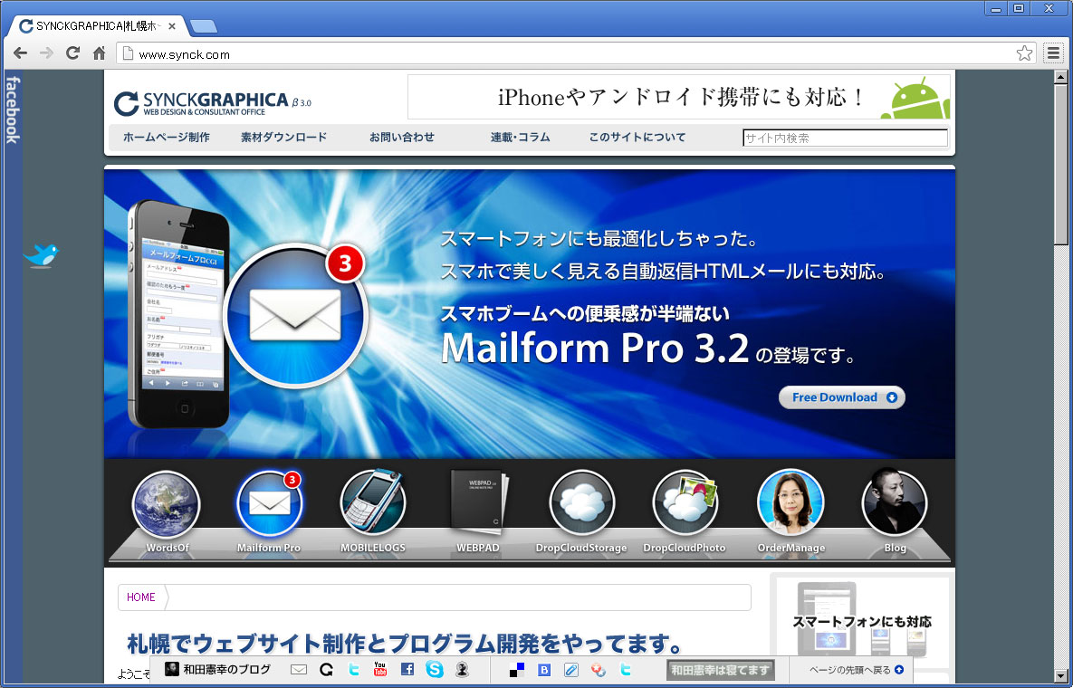Click the paperclip icon in footer bar
The height and width of the screenshot is (688, 1073).
tap(571, 670)
